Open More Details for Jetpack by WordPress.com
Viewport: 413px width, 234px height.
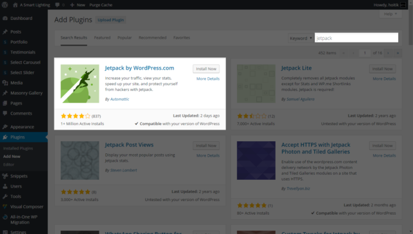(x=208, y=79)
